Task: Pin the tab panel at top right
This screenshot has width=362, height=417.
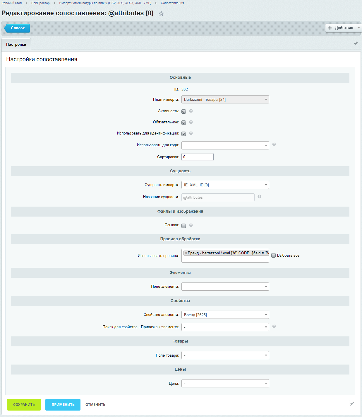Action: [x=356, y=44]
